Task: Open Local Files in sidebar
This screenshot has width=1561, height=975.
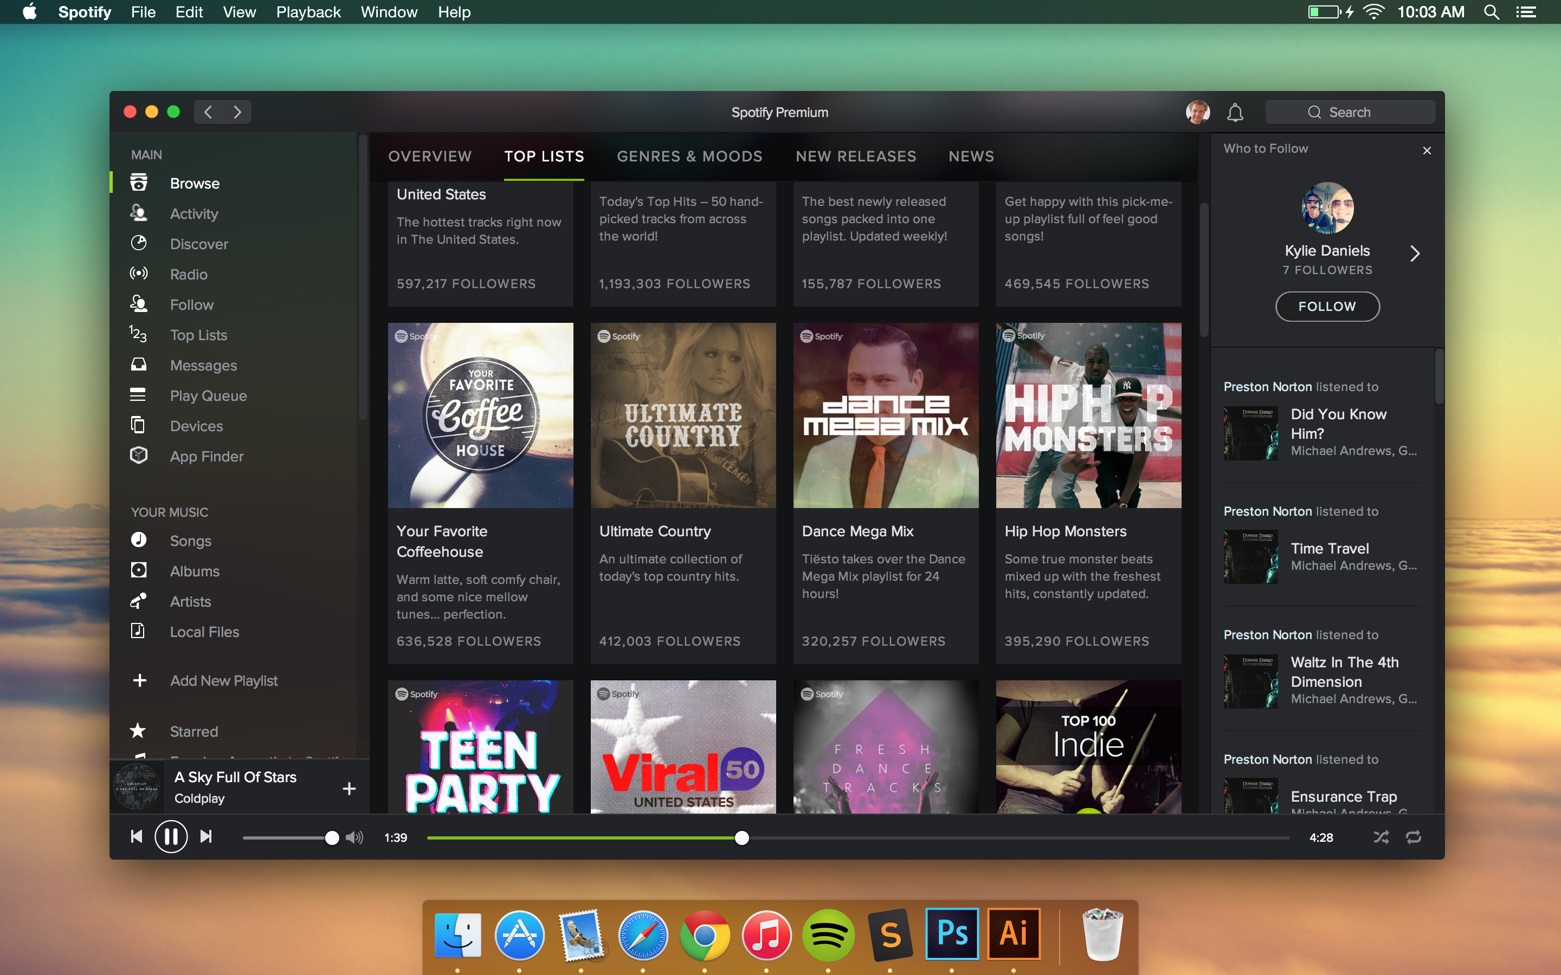Action: coord(204,631)
